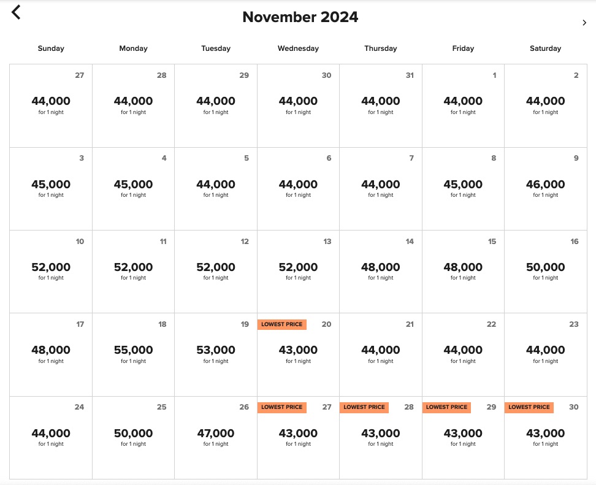
Task: Pick November 18 with the 55,000 rate
Action: click(x=133, y=354)
